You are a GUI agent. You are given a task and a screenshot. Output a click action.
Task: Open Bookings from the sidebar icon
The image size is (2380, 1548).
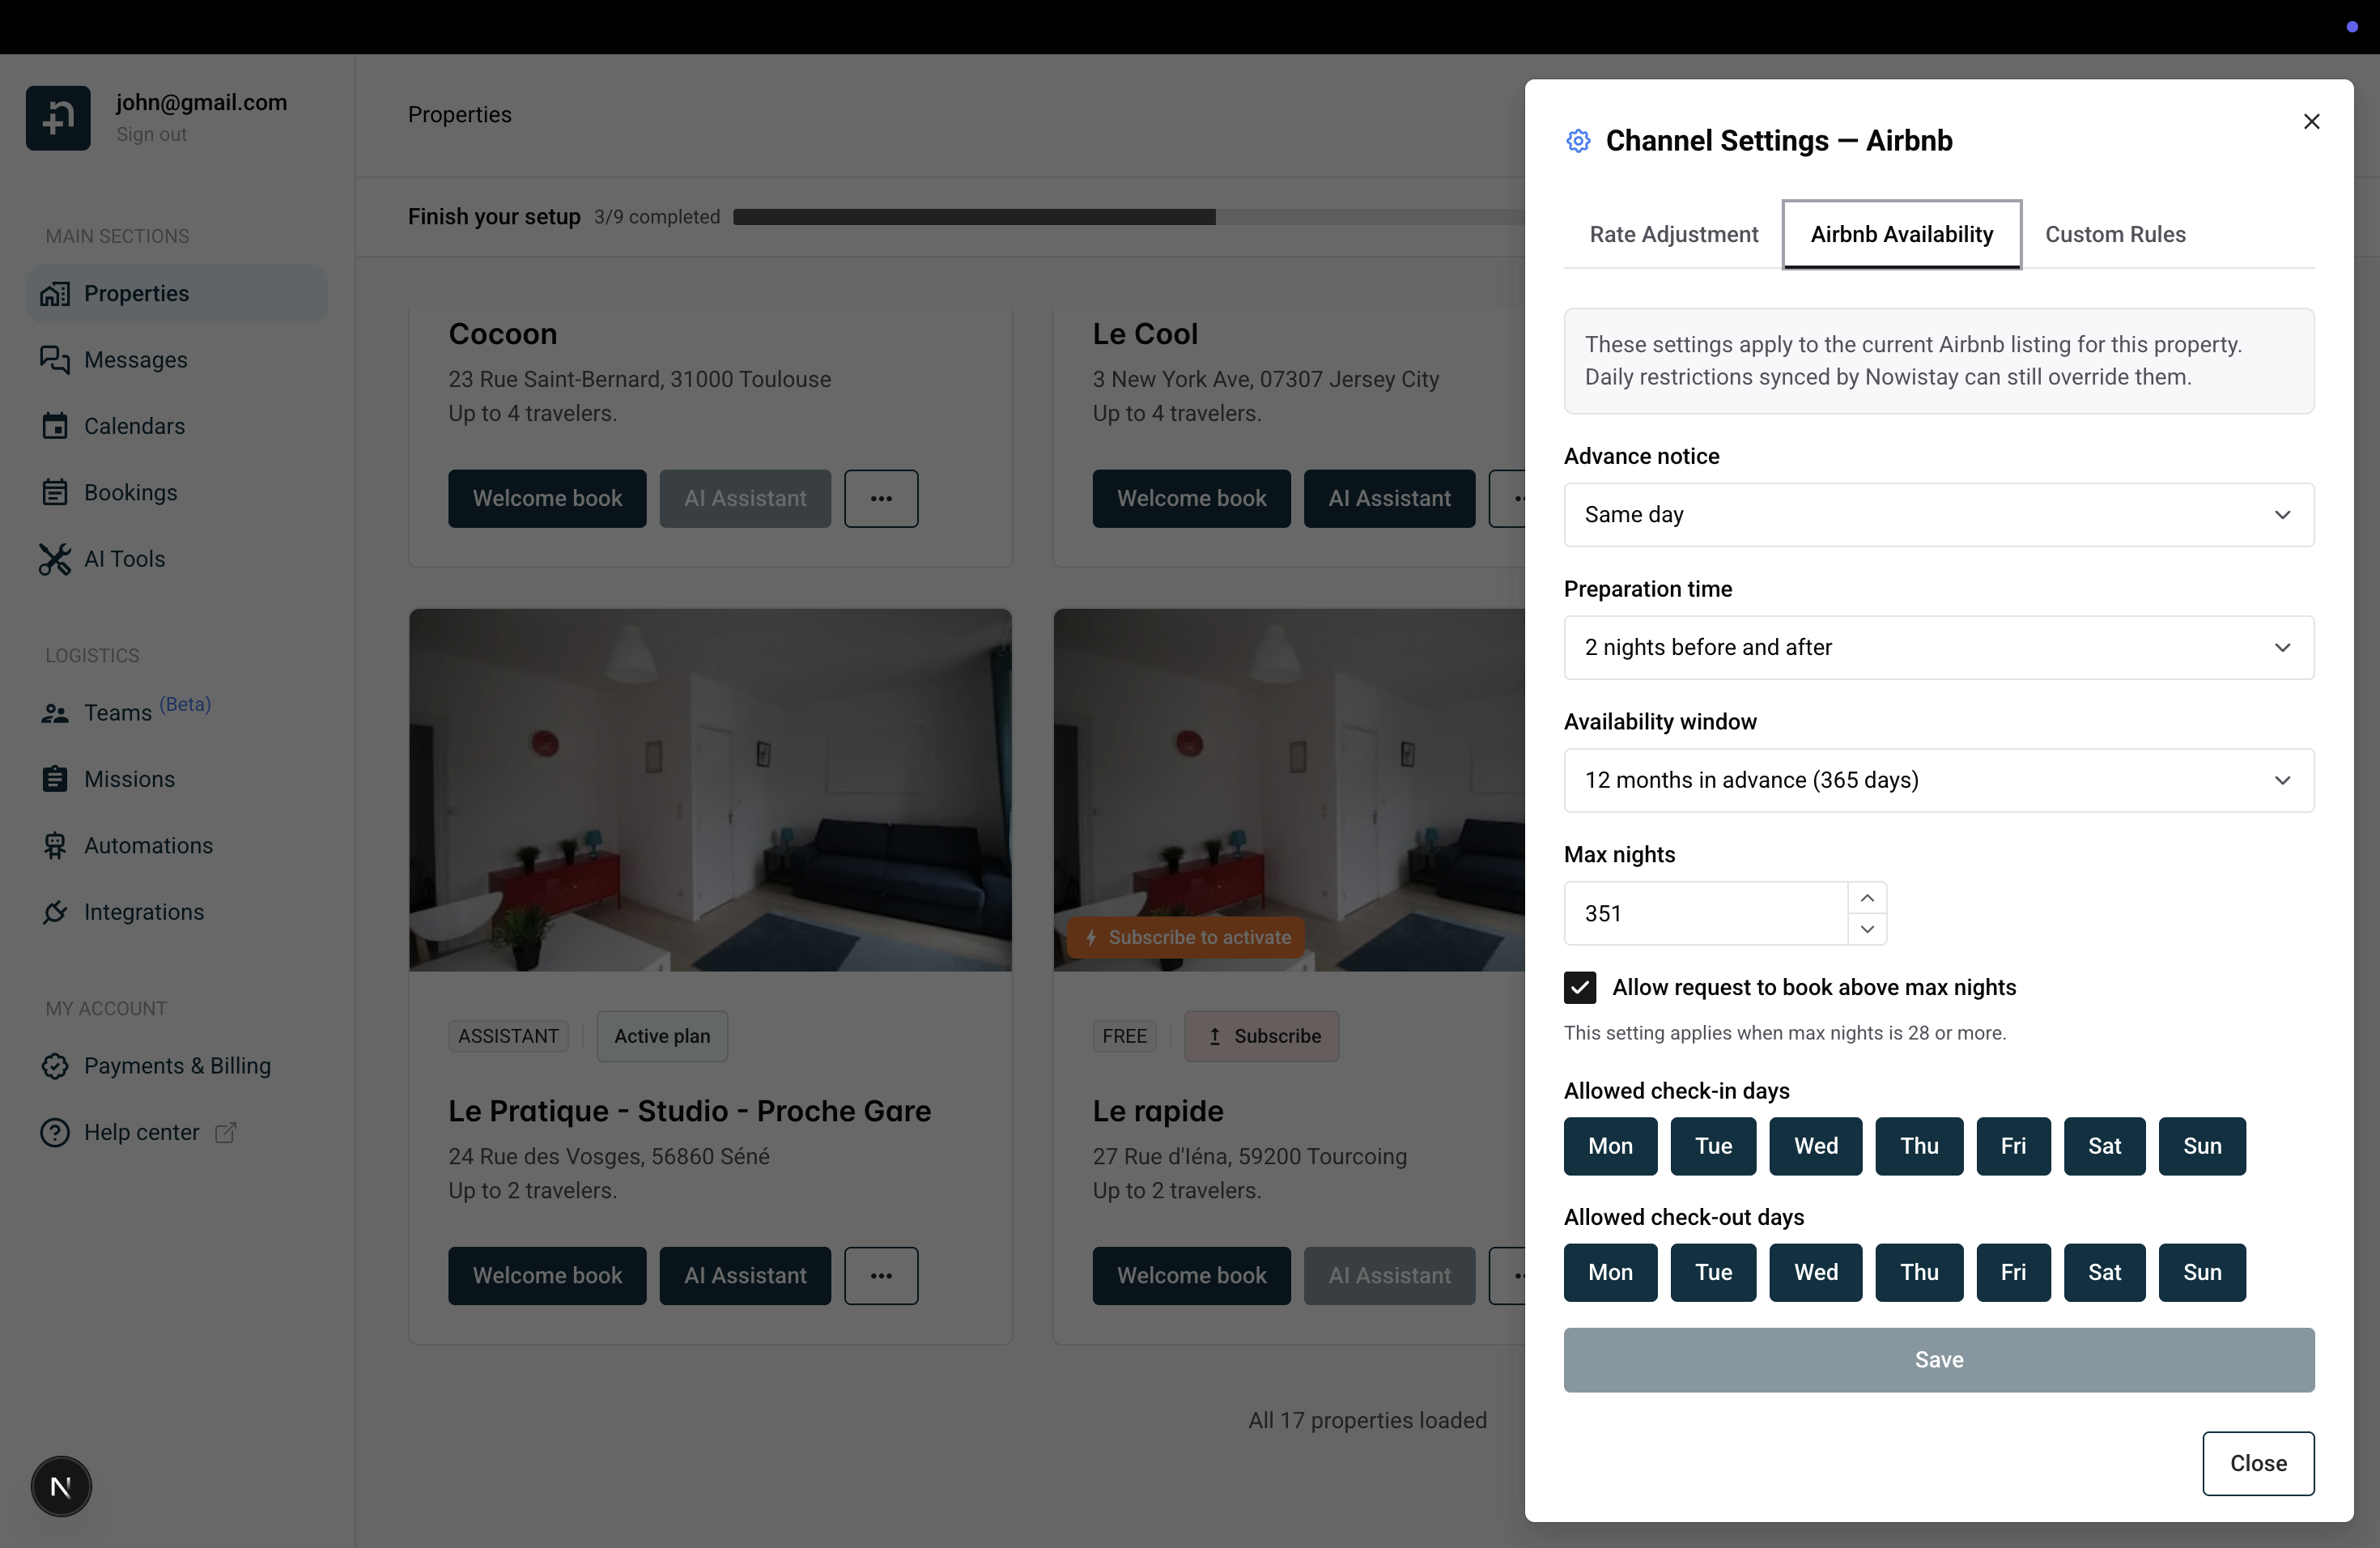tap(56, 492)
